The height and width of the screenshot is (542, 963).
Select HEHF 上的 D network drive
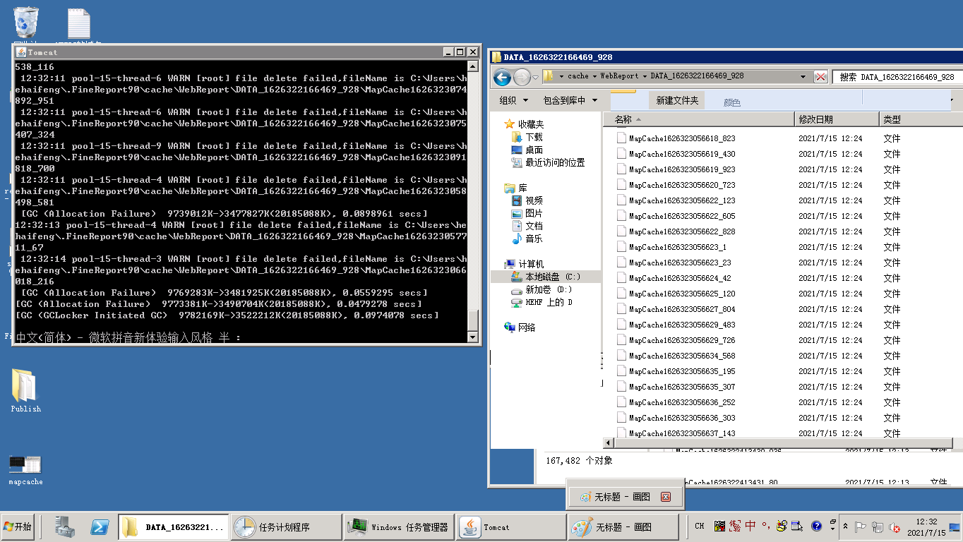click(542, 302)
